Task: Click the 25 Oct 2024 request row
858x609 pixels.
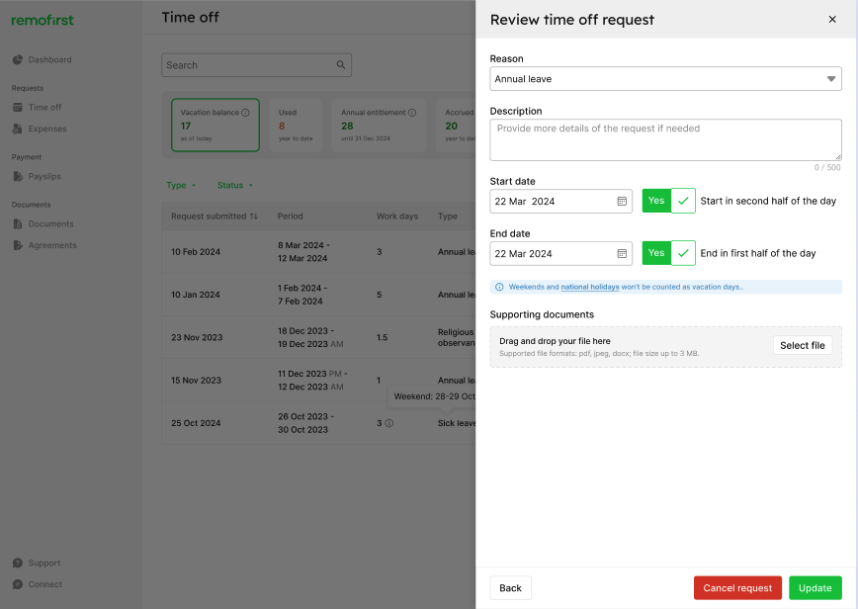Action: pyautogui.click(x=318, y=423)
